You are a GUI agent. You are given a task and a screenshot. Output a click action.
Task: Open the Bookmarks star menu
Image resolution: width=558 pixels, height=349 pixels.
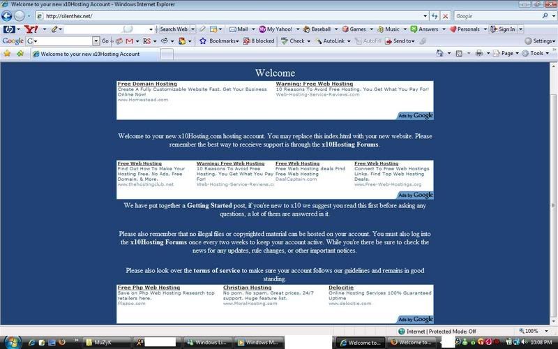click(219, 41)
